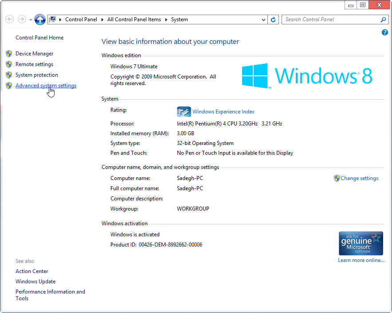Click the Sadegh-PC value beside Computer name

pos(190,178)
